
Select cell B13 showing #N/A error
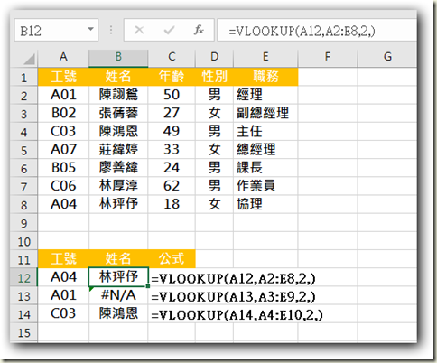click(118, 295)
